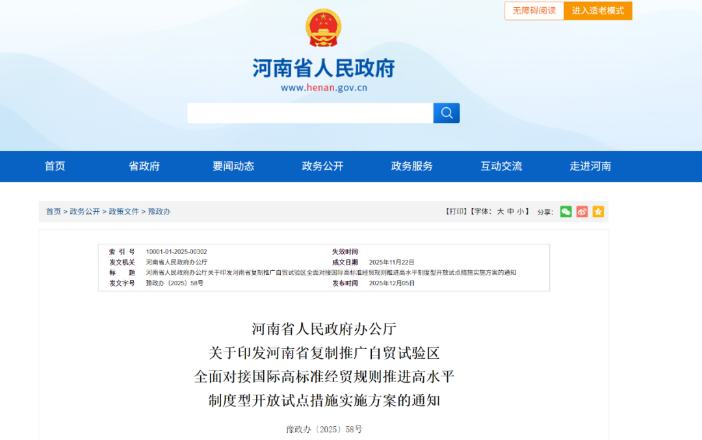Expand the 互动交流 navigation item
Image resolution: width=702 pixels, height=440 pixels.
500,166
